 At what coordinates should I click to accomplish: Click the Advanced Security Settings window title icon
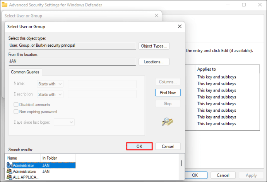coord(5,5)
